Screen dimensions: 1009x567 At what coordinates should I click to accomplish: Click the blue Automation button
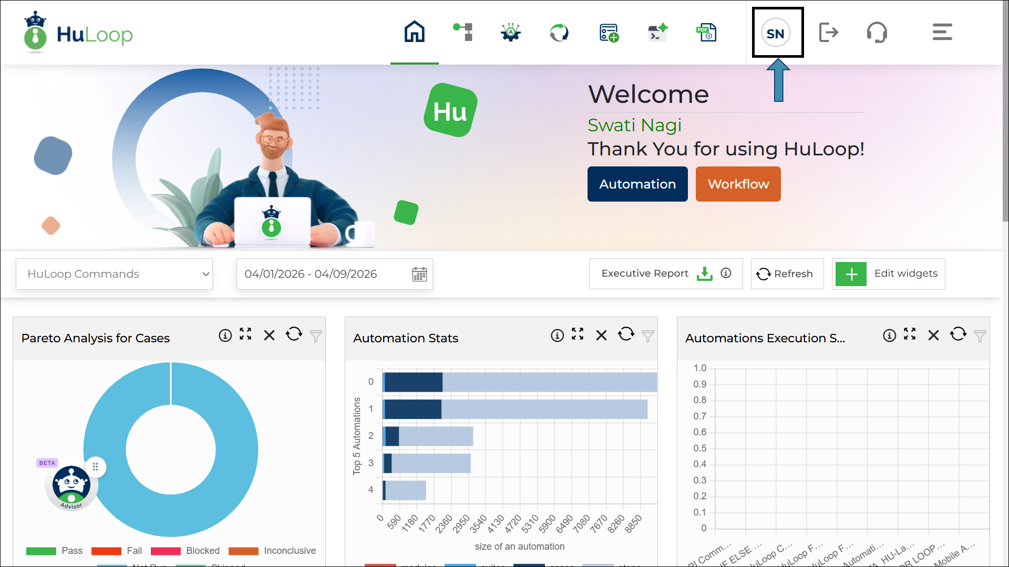(637, 184)
